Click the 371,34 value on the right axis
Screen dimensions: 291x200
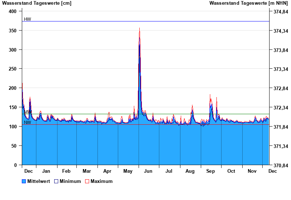[x=278, y=146]
